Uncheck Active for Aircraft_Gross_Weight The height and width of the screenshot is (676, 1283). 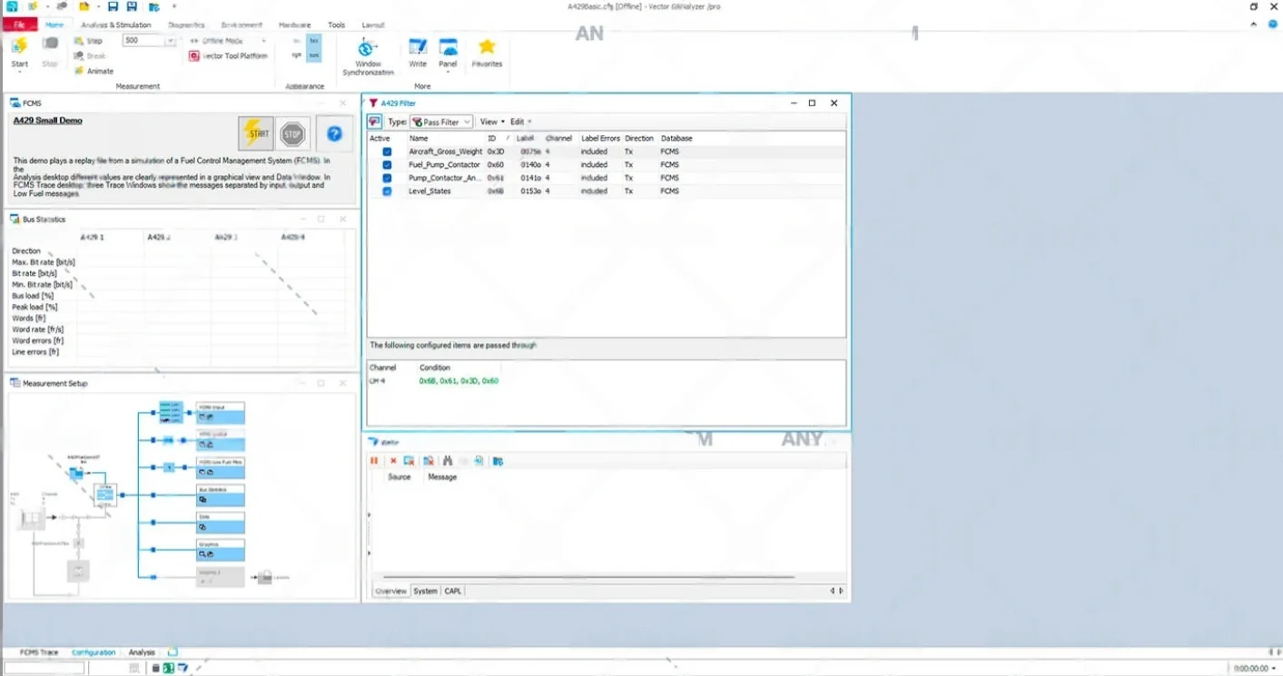(387, 151)
